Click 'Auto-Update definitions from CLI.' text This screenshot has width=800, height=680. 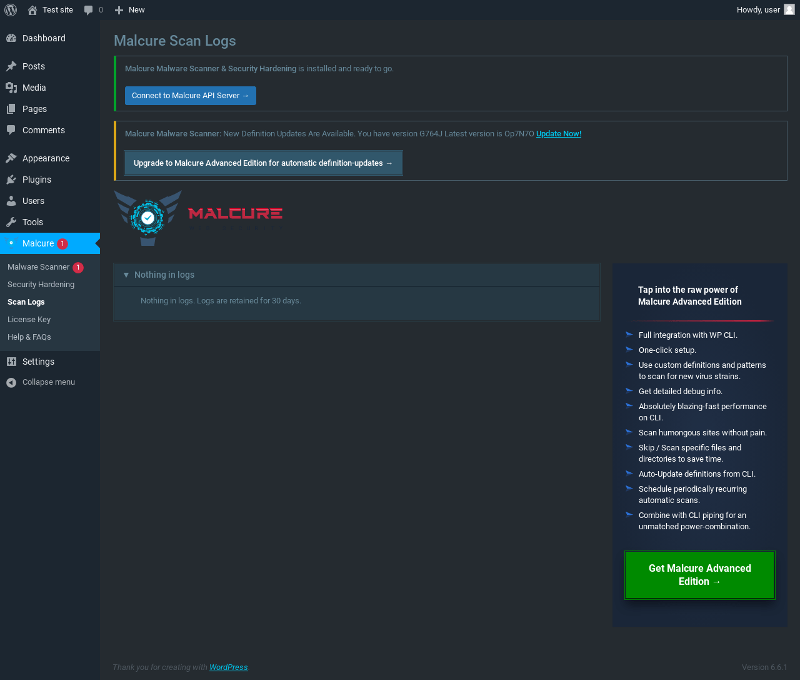pos(697,474)
